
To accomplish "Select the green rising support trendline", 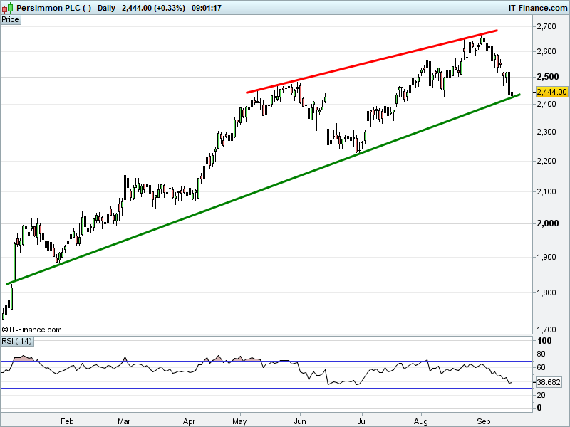I will 263,189.
